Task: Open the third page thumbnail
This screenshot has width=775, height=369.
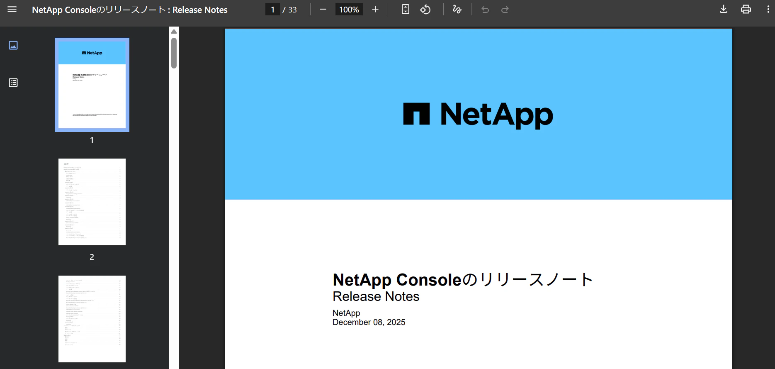Action: tap(92, 319)
